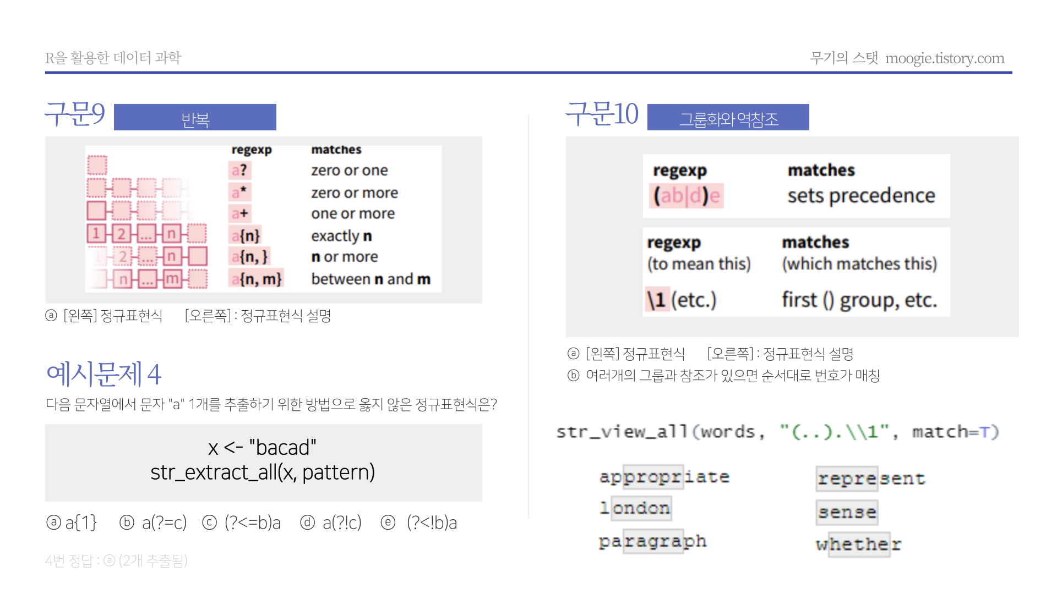Select answer option ⓓ a(?!c)

(x=331, y=522)
